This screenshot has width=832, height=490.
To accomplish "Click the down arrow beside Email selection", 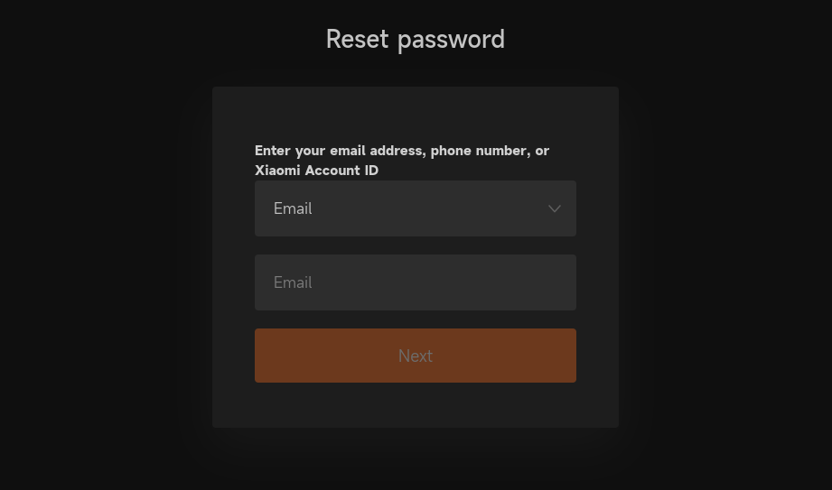I will pyautogui.click(x=554, y=208).
